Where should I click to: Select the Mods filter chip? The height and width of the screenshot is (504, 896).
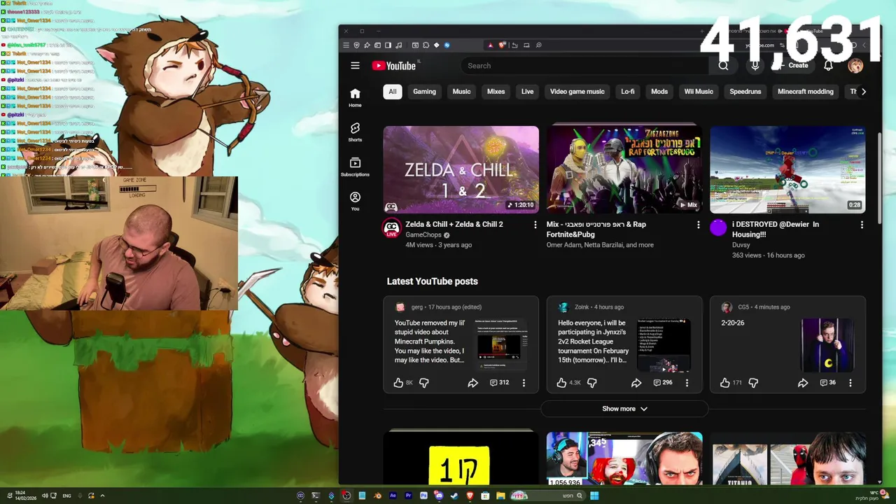click(659, 92)
